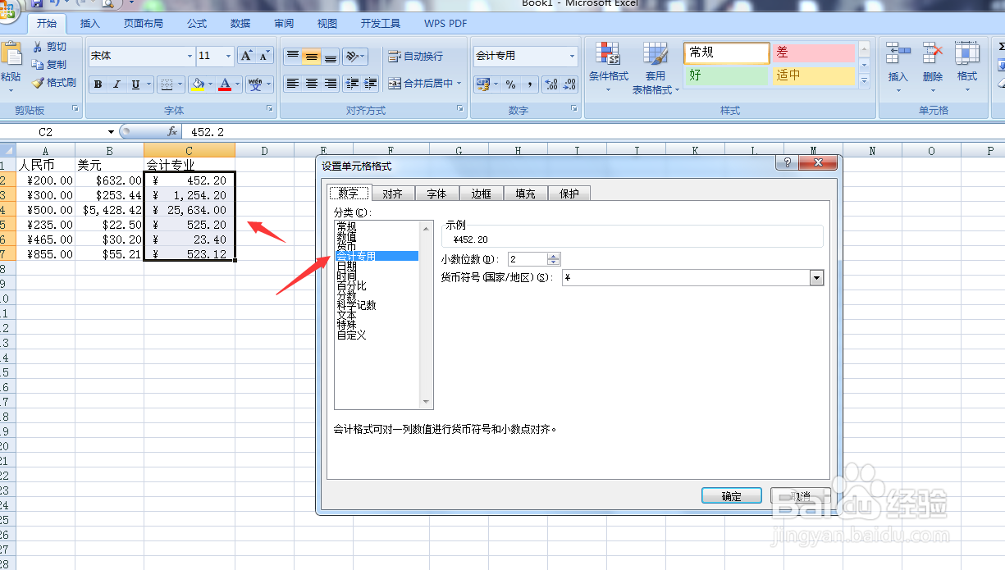The image size is (1005, 570).
Task: Open the font size dropdown
Action: coord(228,56)
